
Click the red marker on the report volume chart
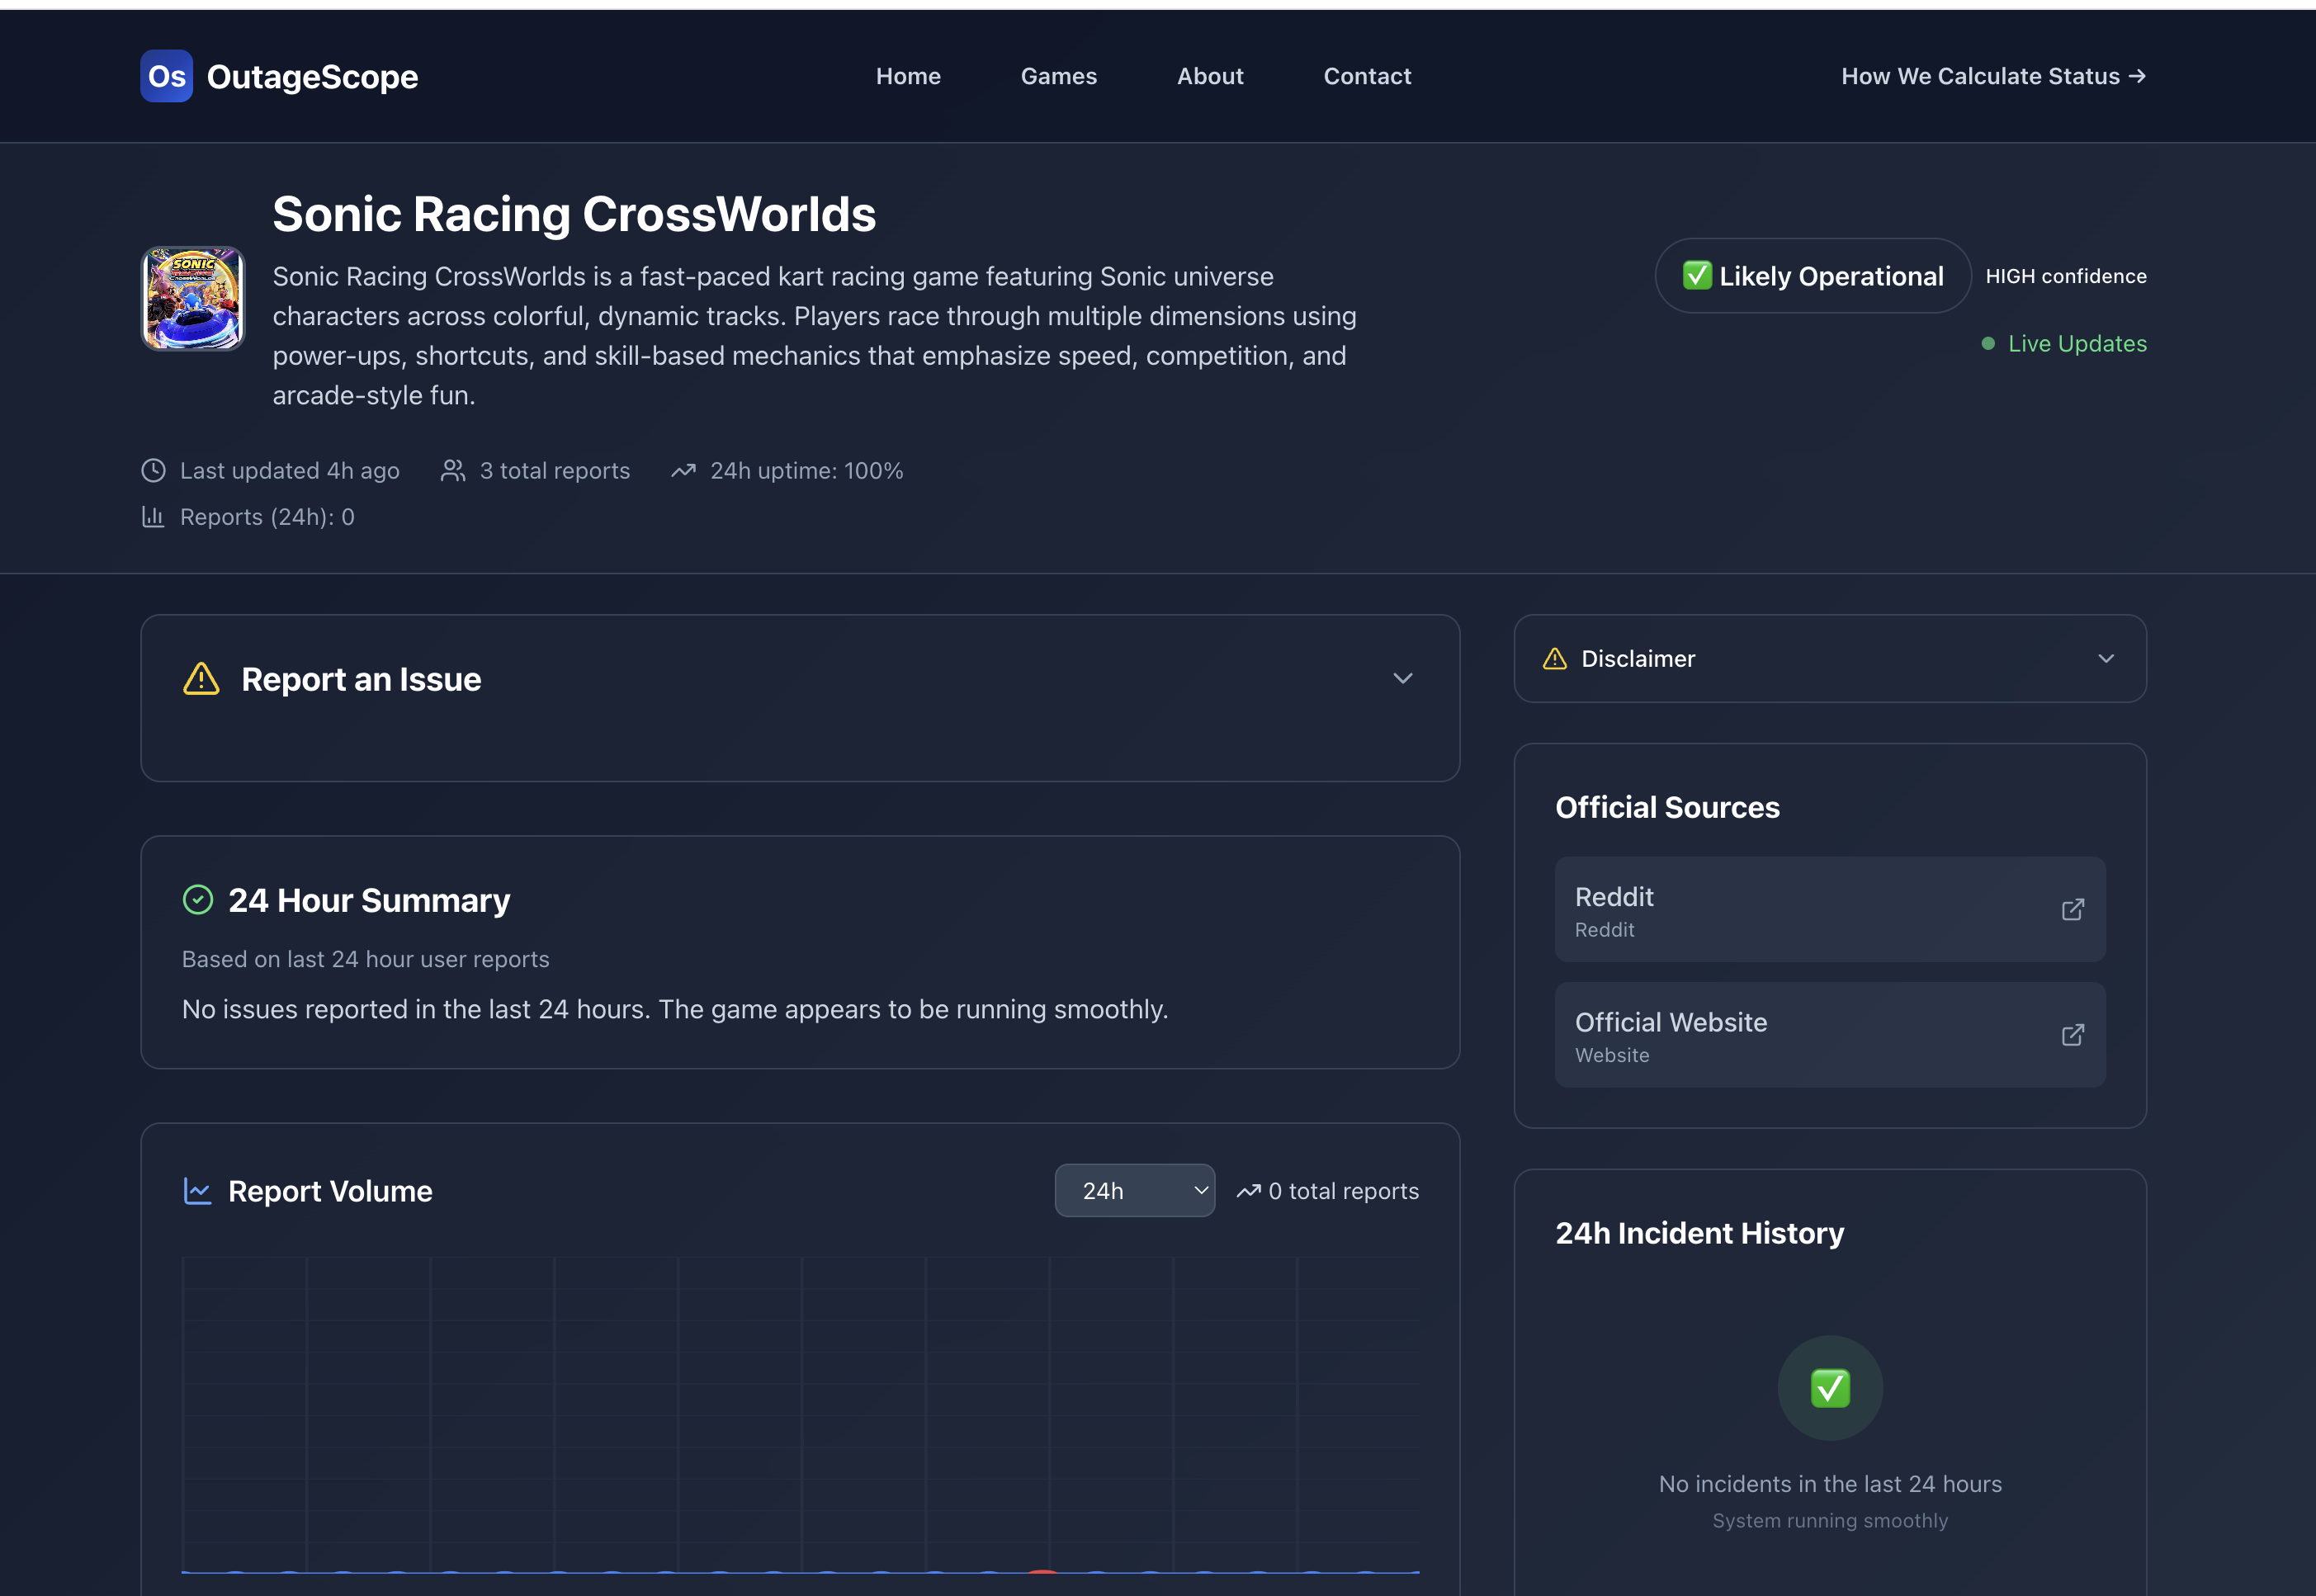click(x=1043, y=1571)
